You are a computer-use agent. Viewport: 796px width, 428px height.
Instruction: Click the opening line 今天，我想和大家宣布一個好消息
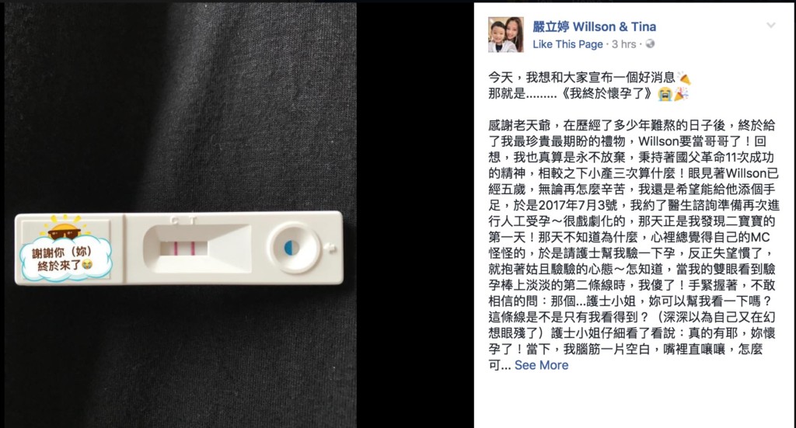tap(581, 78)
